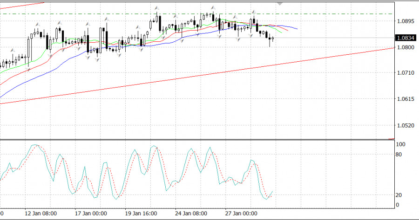Image resolution: width=419 pixels, height=220 pixels.
Task: Select the last candlestick on the chart
Action: pos(273,39)
